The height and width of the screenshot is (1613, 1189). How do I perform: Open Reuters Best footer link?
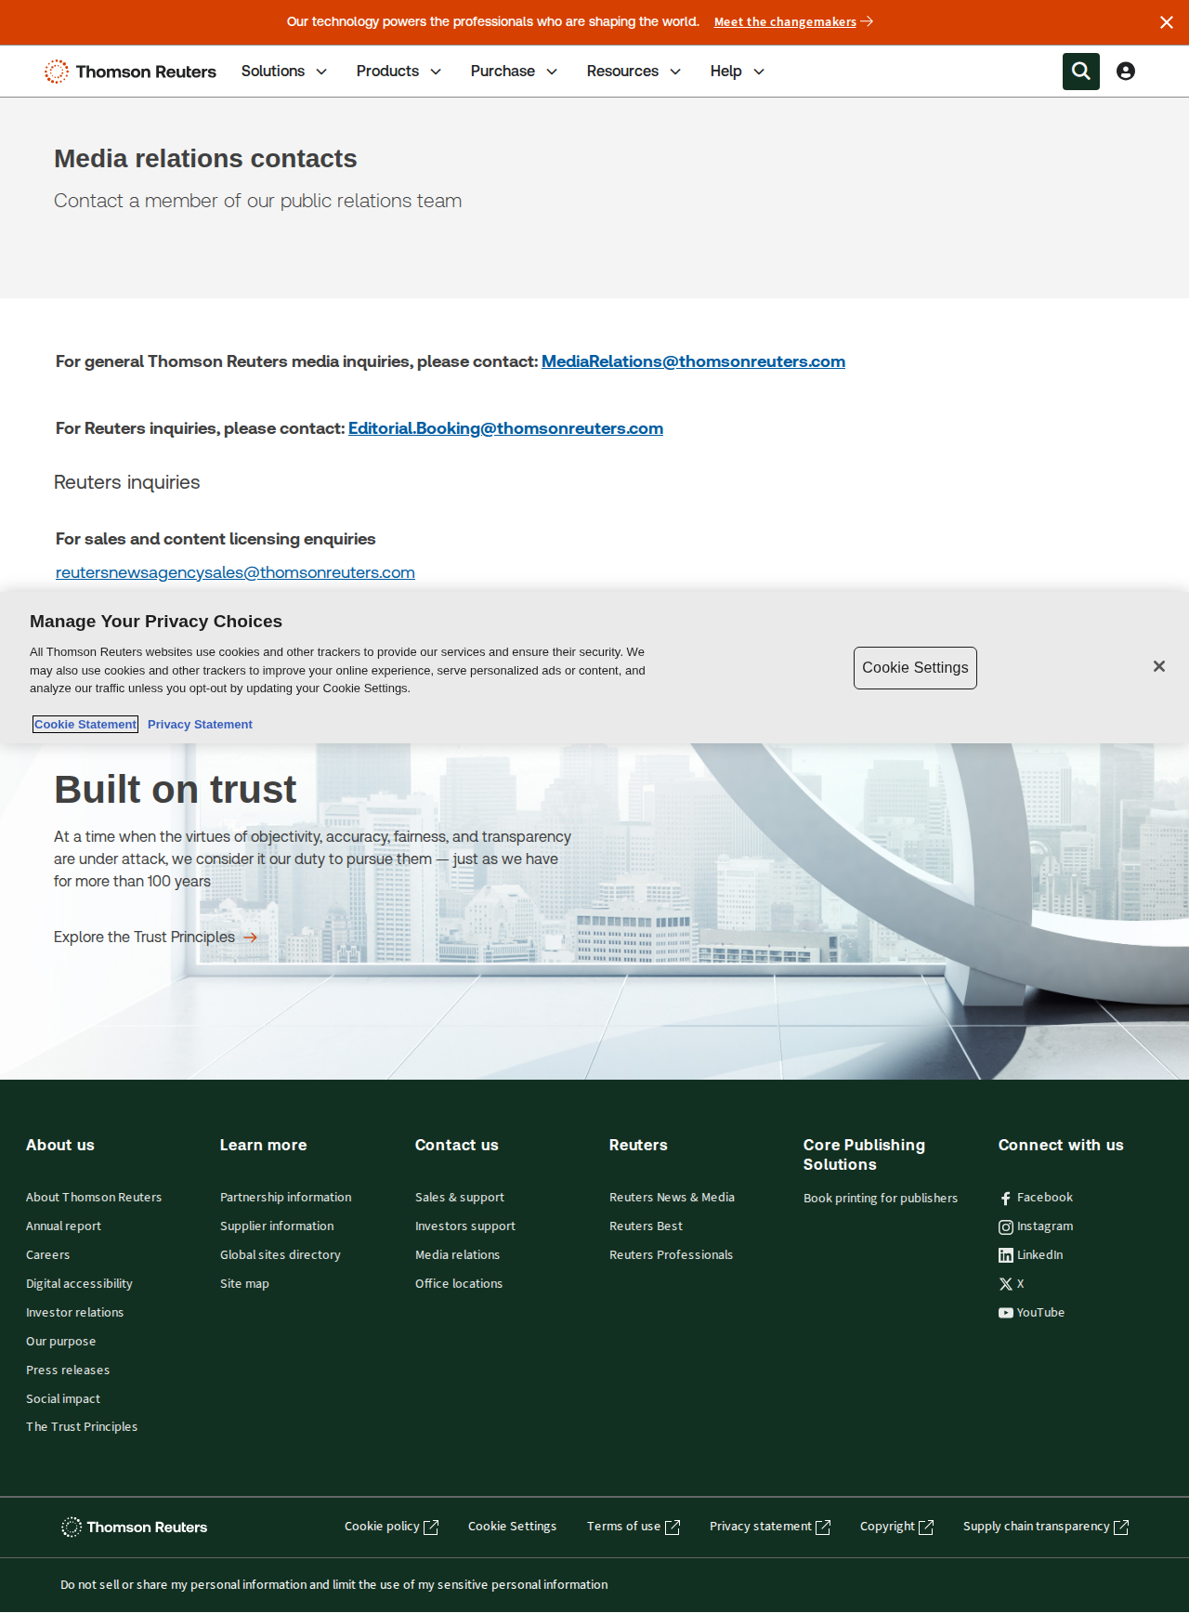click(x=646, y=1226)
